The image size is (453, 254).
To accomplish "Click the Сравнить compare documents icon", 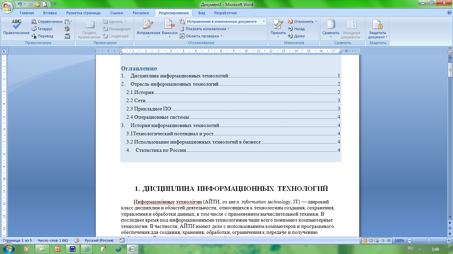I will 331,24.
